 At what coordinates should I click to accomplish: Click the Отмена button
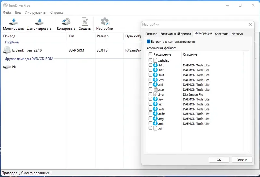click(242, 160)
